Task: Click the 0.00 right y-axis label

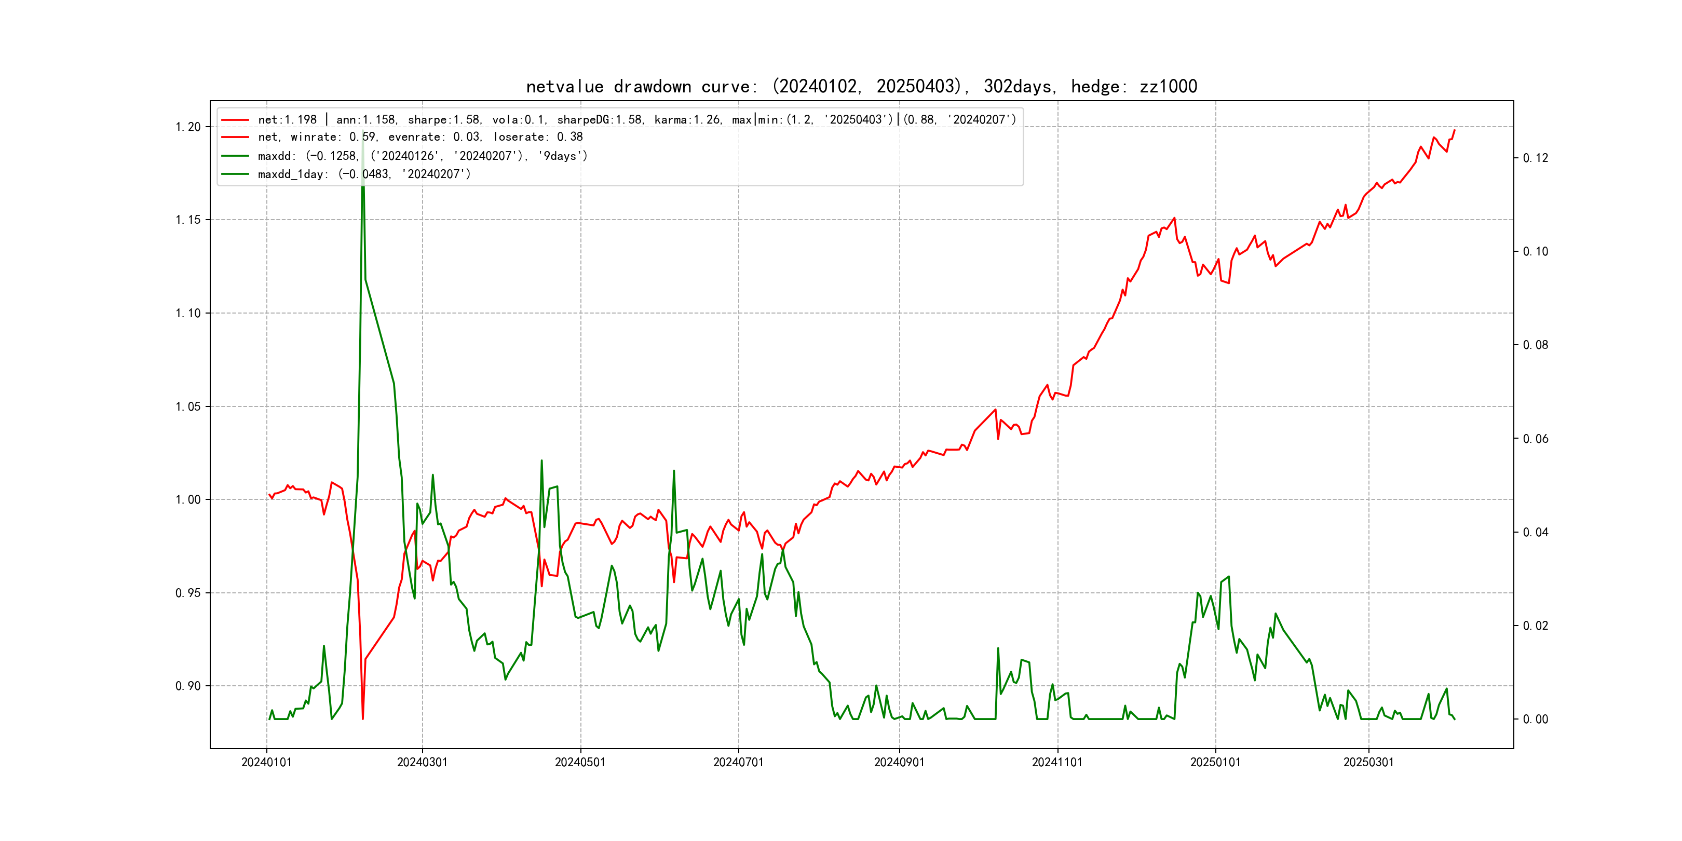Action: pos(1535,720)
